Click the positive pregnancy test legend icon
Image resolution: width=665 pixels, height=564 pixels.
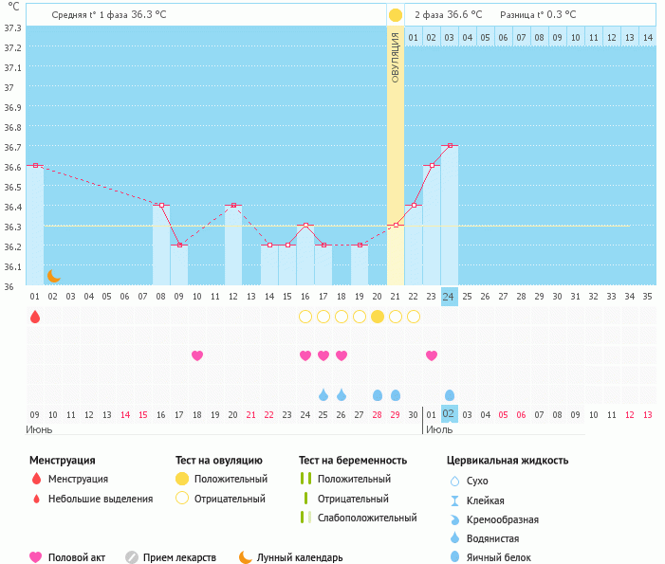point(305,480)
